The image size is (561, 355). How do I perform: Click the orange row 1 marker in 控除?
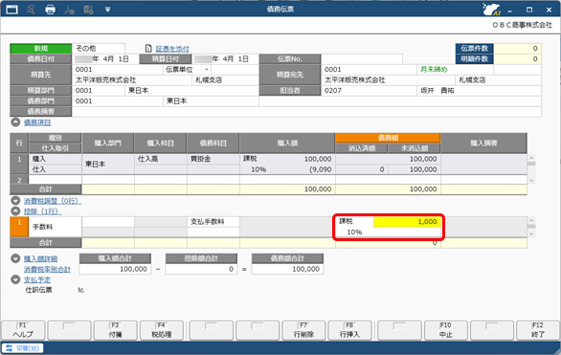pyautogui.click(x=19, y=227)
